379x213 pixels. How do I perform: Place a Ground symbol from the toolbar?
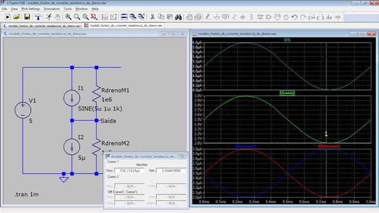click(217, 17)
